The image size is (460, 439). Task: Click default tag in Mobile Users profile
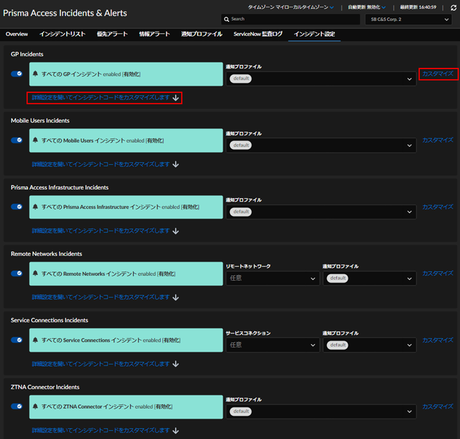tap(240, 145)
